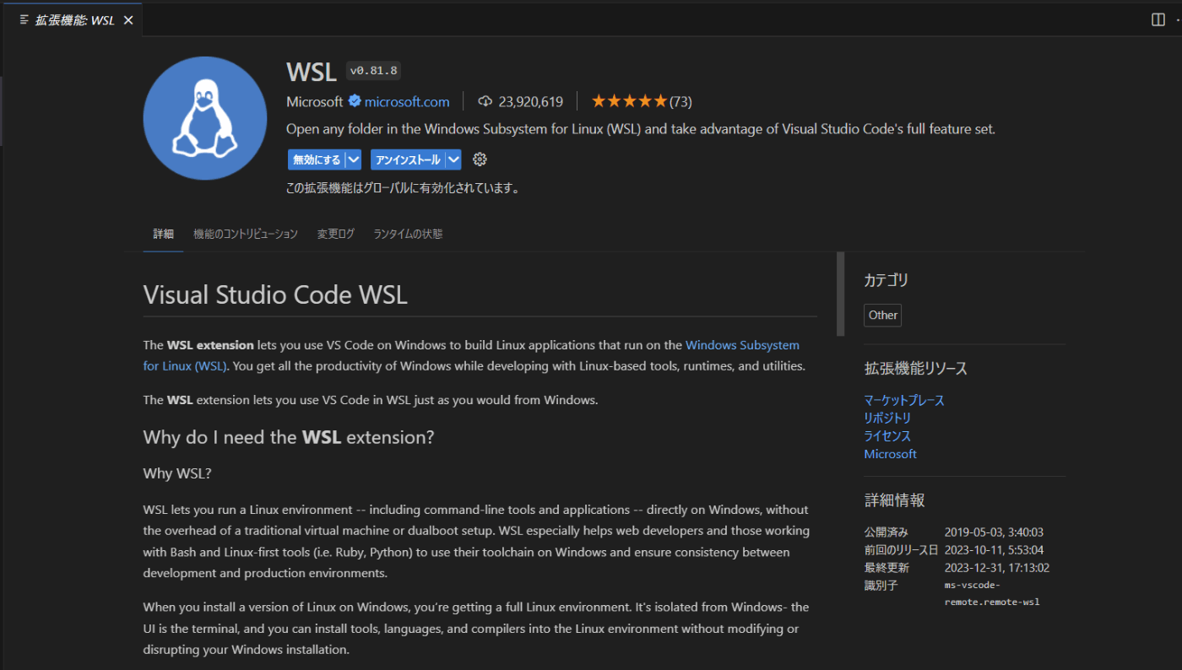Click the Visual Studio Code WSL heading
The image size is (1182, 670).
point(275,294)
